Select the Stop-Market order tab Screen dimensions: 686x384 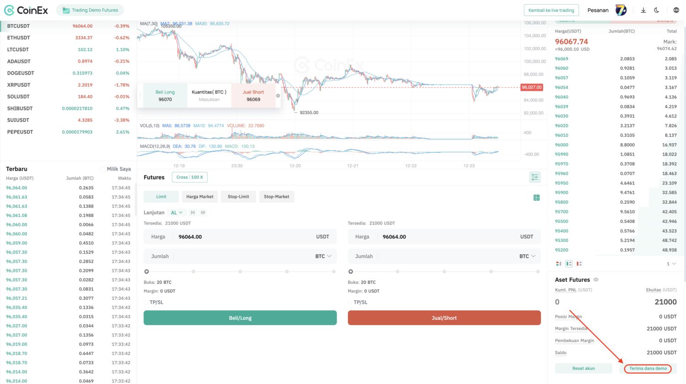277,197
